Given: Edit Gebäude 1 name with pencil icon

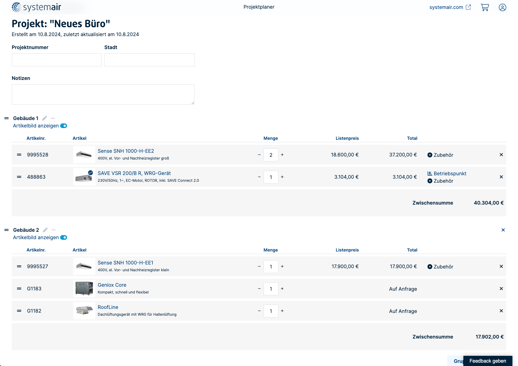Looking at the screenshot, I should [x=44, y=118].
